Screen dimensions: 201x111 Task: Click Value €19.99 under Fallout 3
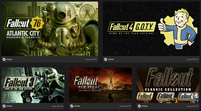(57, 106)
